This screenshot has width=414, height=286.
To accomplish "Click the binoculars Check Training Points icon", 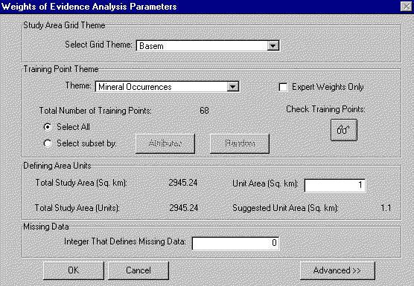I will pos(344,130).
